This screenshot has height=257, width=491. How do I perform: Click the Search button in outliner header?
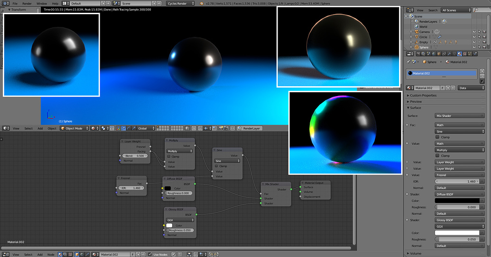[x=433, y=10]
